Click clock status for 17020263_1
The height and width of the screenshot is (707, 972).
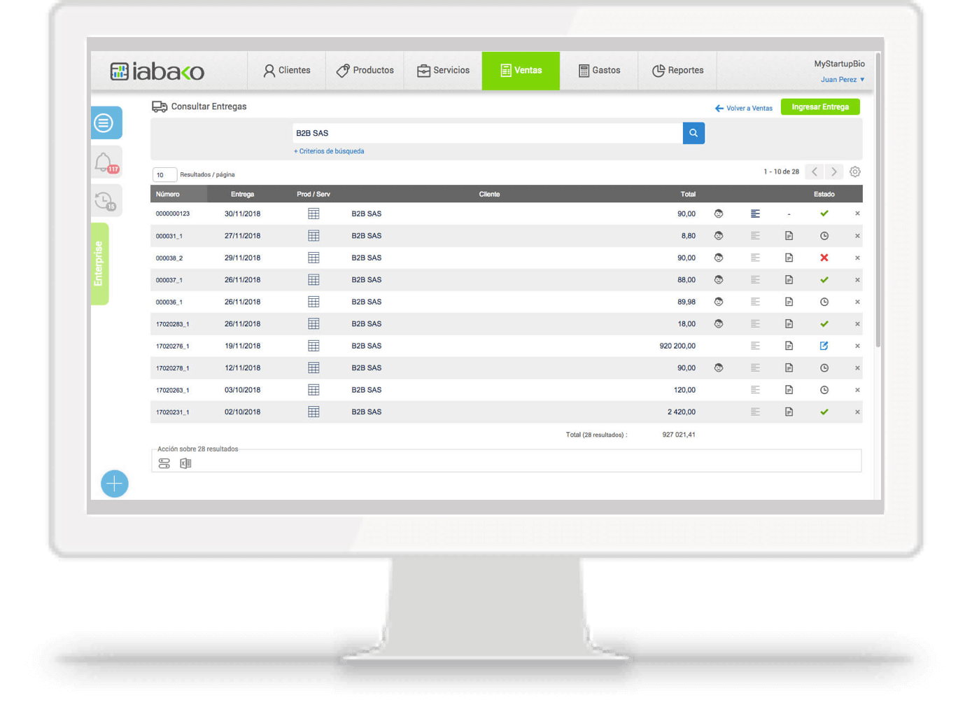[x=824, y=390]
